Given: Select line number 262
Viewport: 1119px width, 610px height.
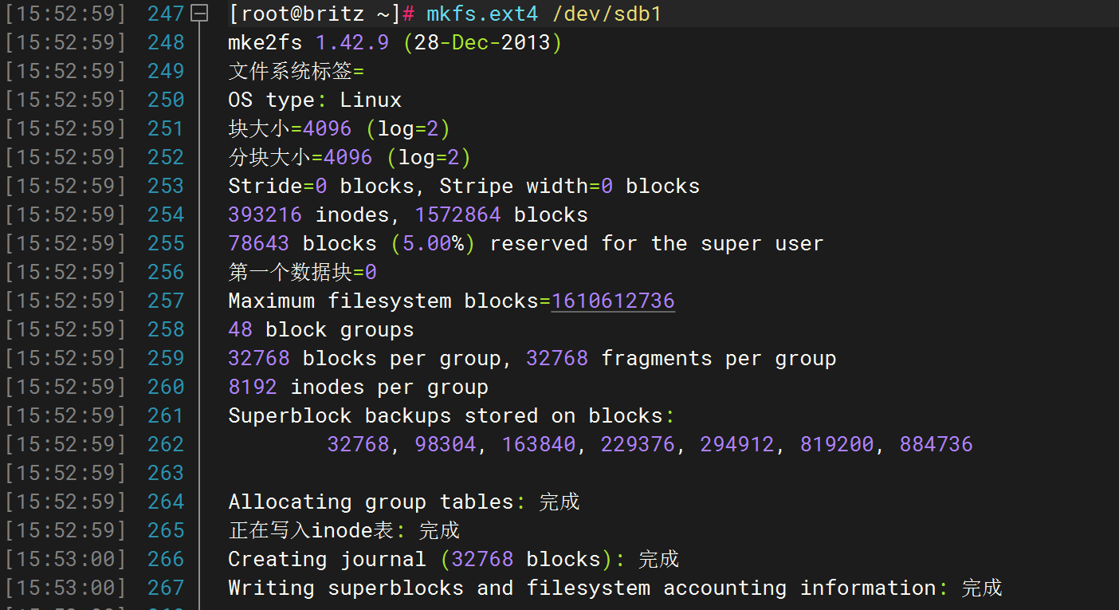Looking at the screenshot, I should pos(166,444).
